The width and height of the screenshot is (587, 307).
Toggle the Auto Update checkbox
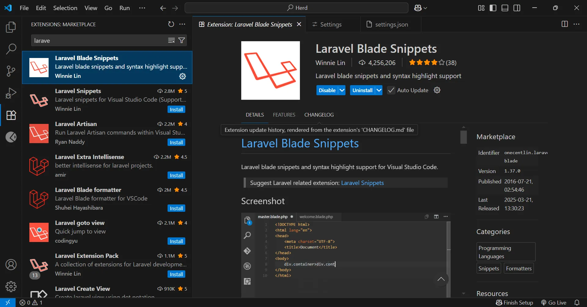[391, 90]
